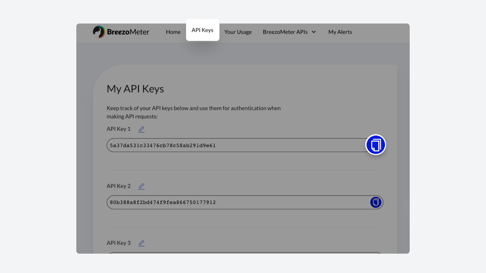Rename API Key 3 using its pencil icon

click(x=141, y=243)
